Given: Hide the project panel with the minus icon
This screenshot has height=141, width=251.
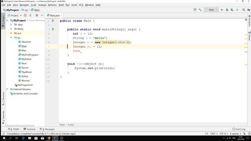Looking at the screenshot, I should [42, 15].
